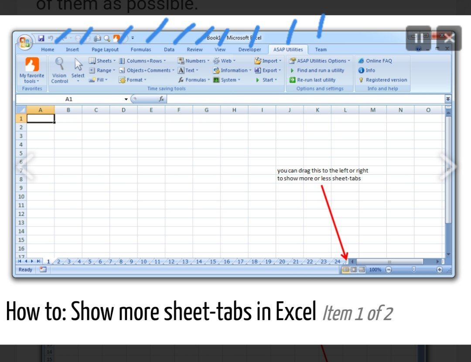Click the fx Formulas ribbon icon
The image size is (471, 362).
click(x=181, y=80)
